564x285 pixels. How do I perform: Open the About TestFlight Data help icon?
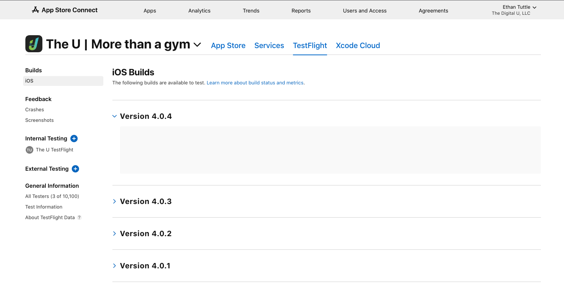click(79, 218)
